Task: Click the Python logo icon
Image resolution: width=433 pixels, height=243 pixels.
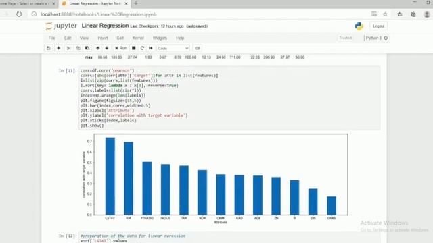Action: (359, 26)
